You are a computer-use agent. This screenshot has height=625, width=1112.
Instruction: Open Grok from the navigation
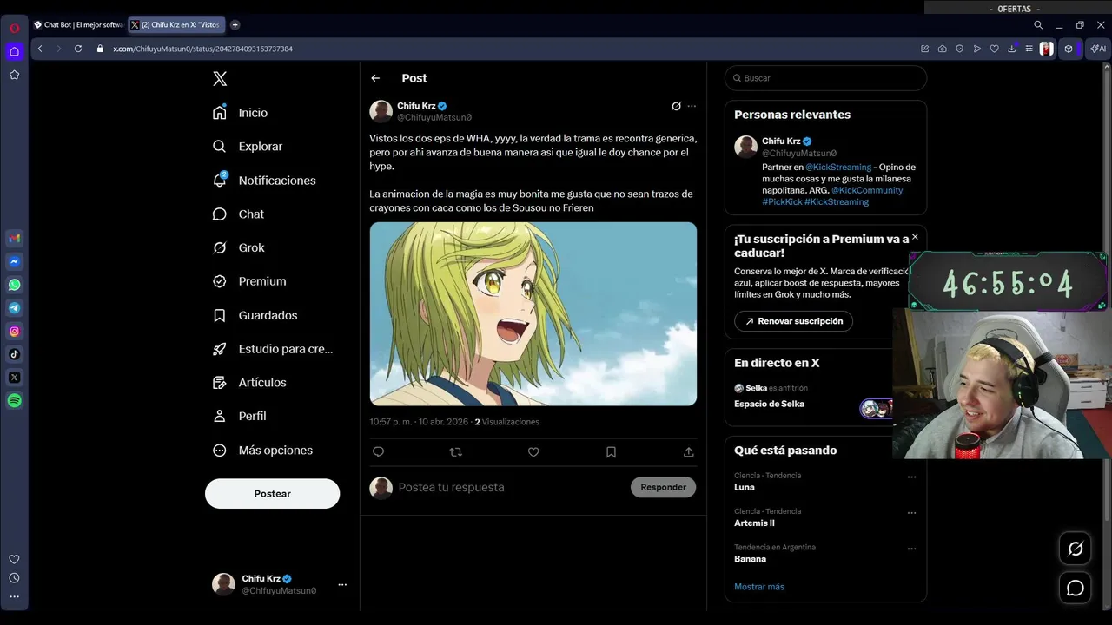(239, 248)
